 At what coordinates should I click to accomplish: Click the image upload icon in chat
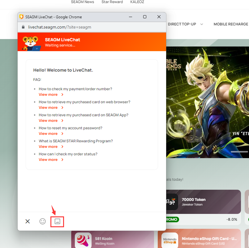click(57, 221)
